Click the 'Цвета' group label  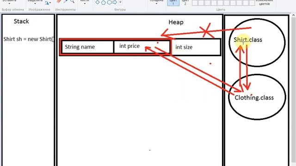221,10
